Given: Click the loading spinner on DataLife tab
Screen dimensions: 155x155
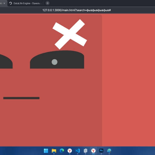Looking at the screenshot, I should 11,3.
